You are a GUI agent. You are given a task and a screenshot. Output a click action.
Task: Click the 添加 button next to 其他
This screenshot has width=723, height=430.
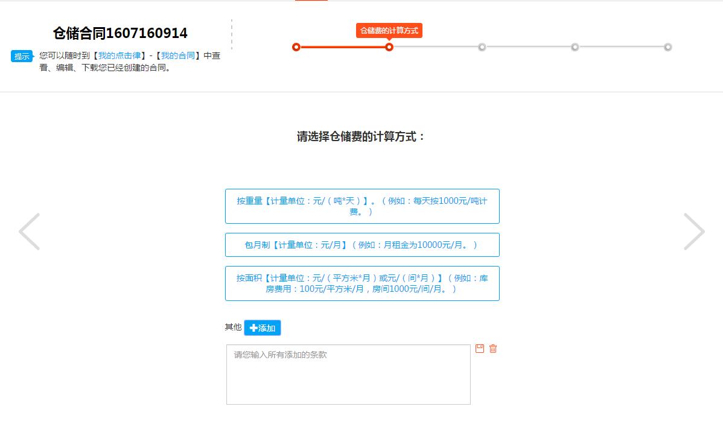(x=262, y=327)
